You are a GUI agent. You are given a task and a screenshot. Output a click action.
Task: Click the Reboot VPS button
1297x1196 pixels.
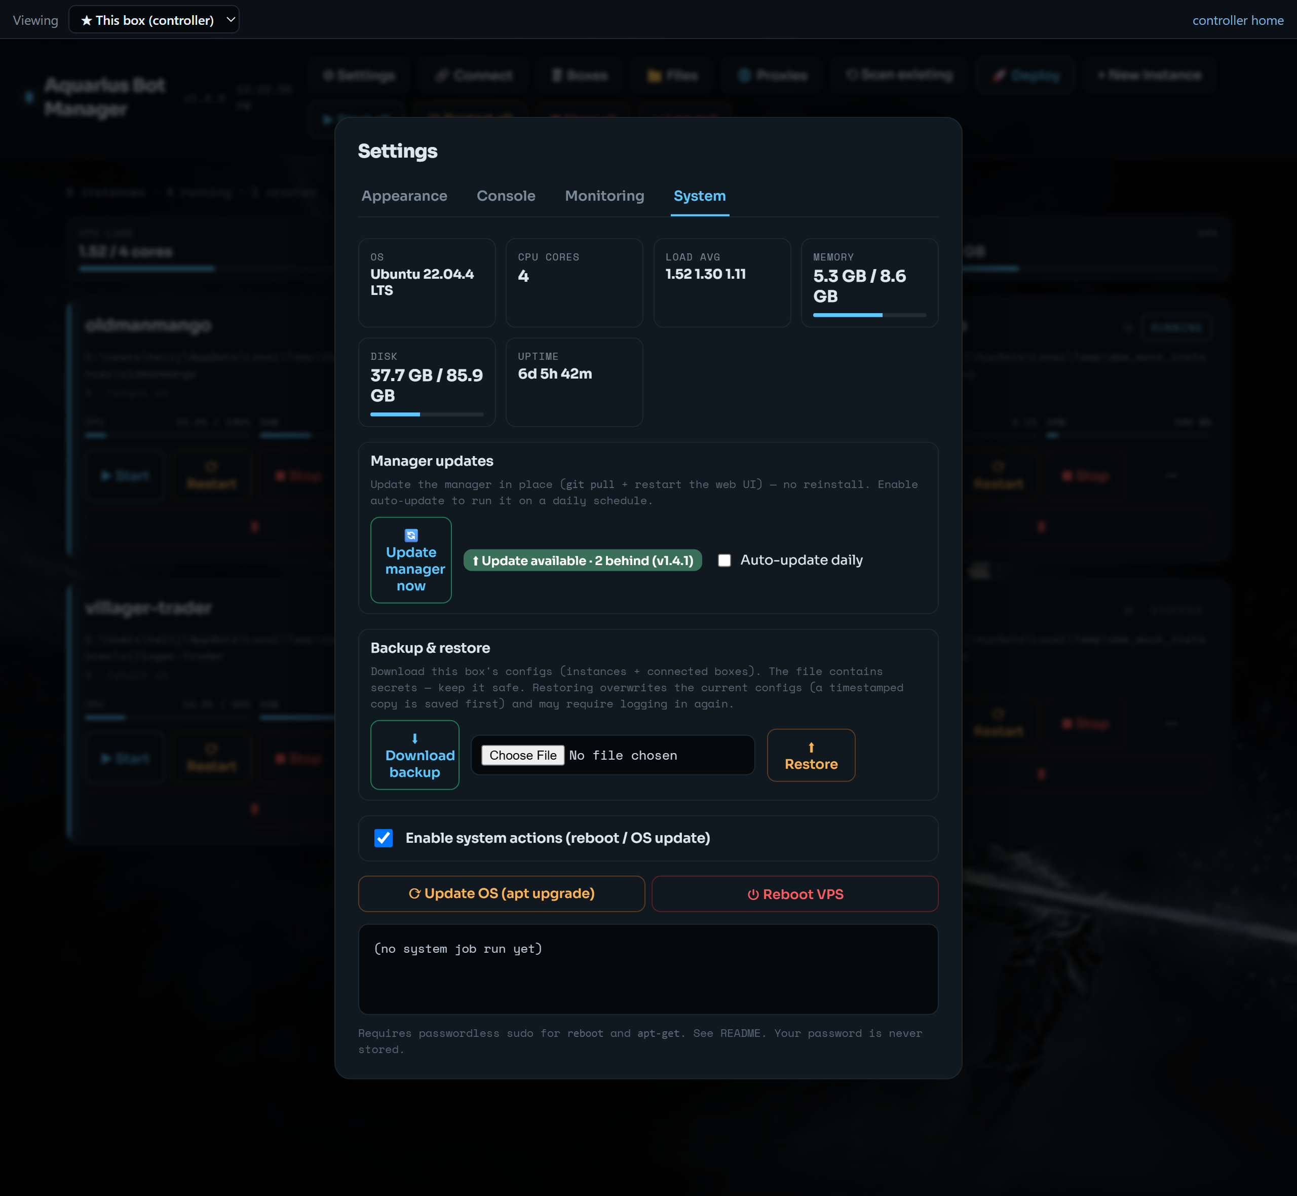[795, 894]
